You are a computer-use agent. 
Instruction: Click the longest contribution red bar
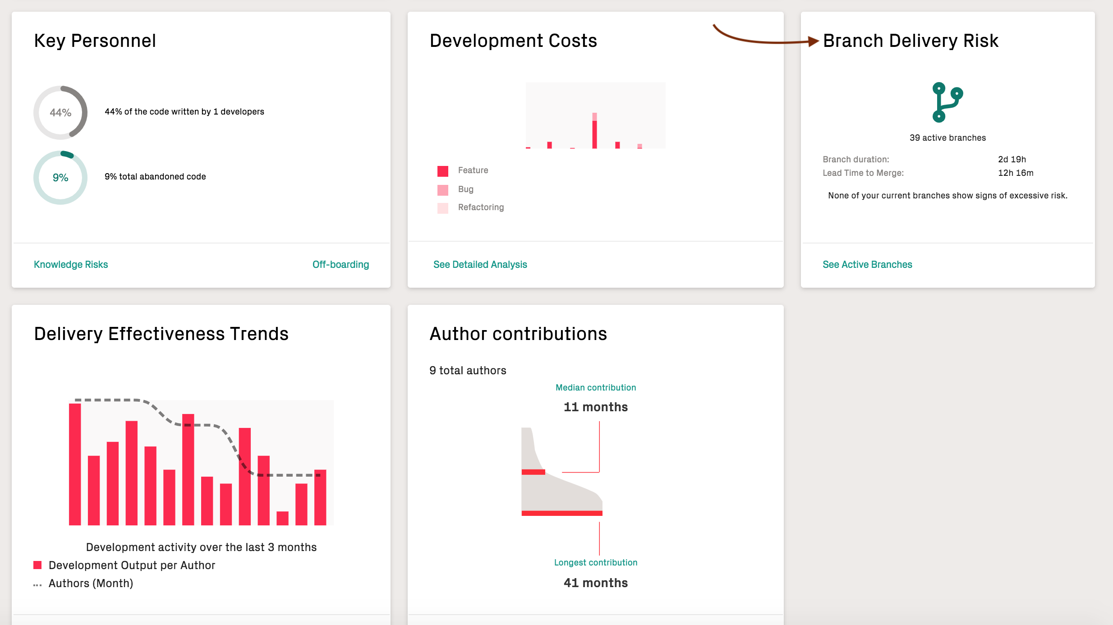[562, 513]
